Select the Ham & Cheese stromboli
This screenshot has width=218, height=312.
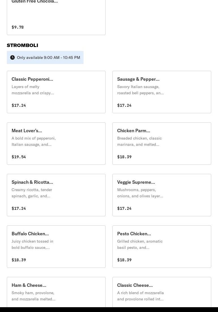56,292
